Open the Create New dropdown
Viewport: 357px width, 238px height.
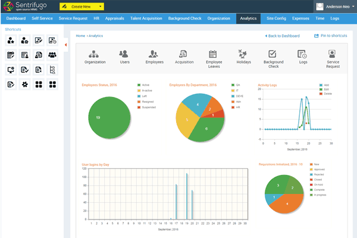[82, 6]
